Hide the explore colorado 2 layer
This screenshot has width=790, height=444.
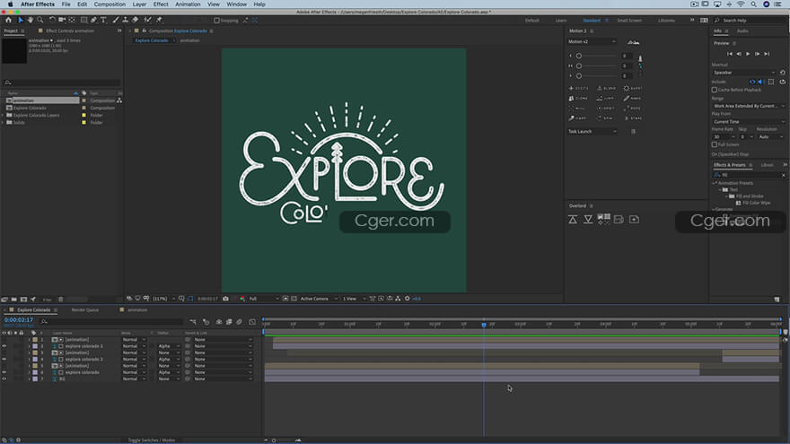tap(4, 346)
